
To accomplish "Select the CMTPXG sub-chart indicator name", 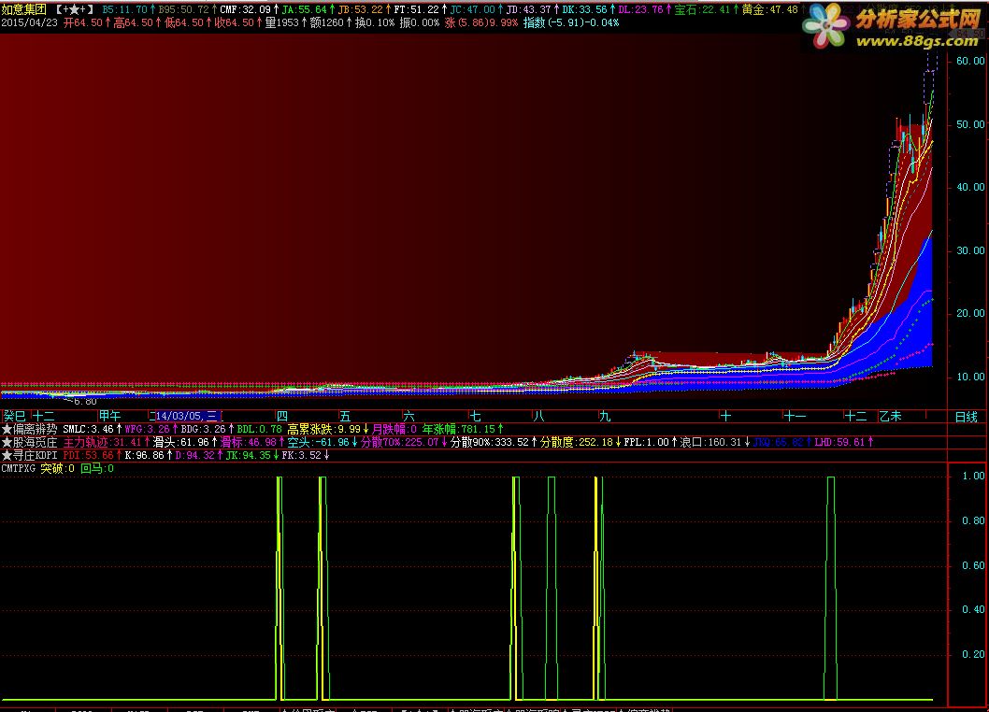I will point(19,468).
